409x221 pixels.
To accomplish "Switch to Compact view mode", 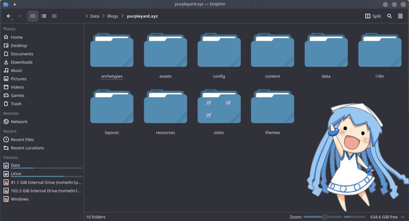I will pos(44,16).
